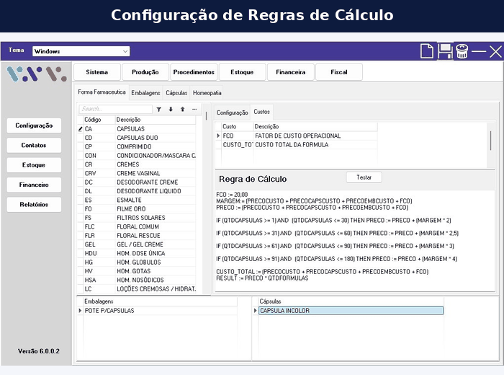Click the Testar button

pyautogui.click(x=364, y=177)
